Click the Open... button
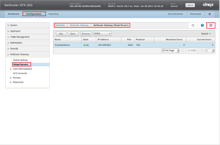This screenshot has height=145, width=220. pyautogui.click(x=73, y=34)
